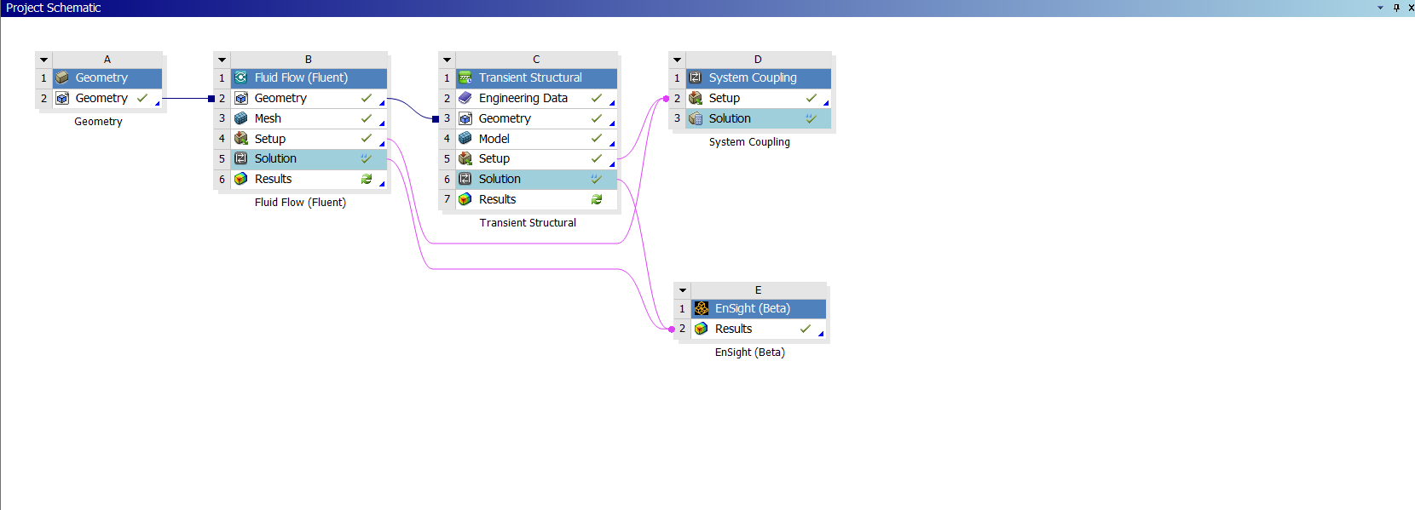Image resolution: width=1415 pixels, height=510 pixels.
Task: Select Geometry cell in system A
Action: coord(101,98)
